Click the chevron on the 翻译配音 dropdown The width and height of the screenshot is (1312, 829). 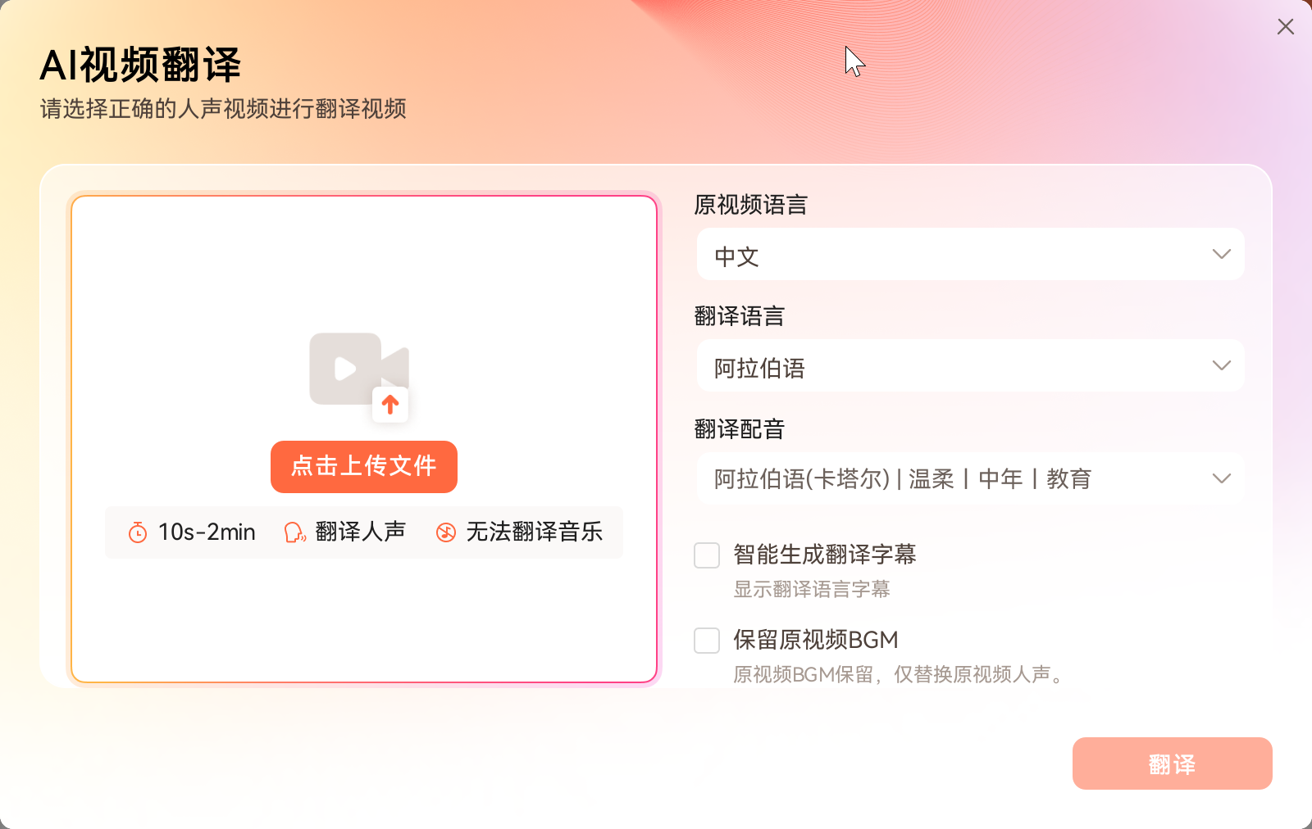[x=1221, y=478]
